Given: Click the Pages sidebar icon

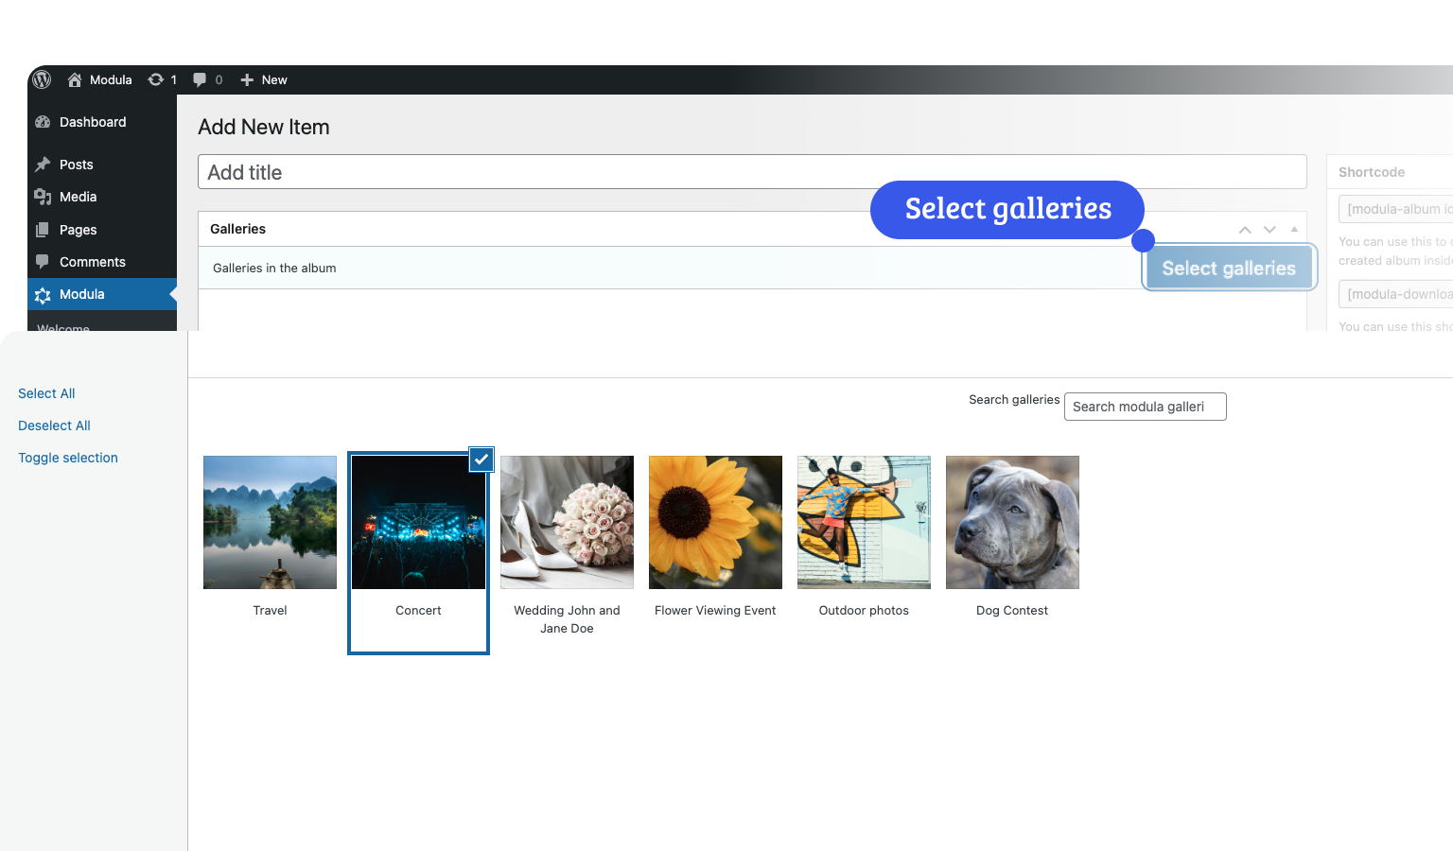Looking at the screenshot, I should (x=43, y=230).
